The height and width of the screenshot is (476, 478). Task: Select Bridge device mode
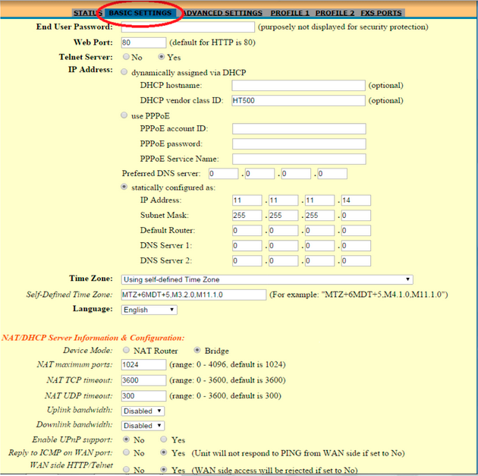click(x=197, y=350)
